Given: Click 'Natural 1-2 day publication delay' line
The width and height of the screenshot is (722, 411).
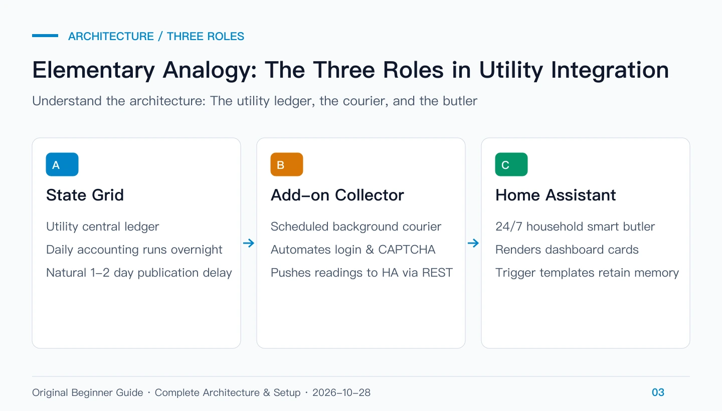Looking at the screenshot, I should (139, 273).
